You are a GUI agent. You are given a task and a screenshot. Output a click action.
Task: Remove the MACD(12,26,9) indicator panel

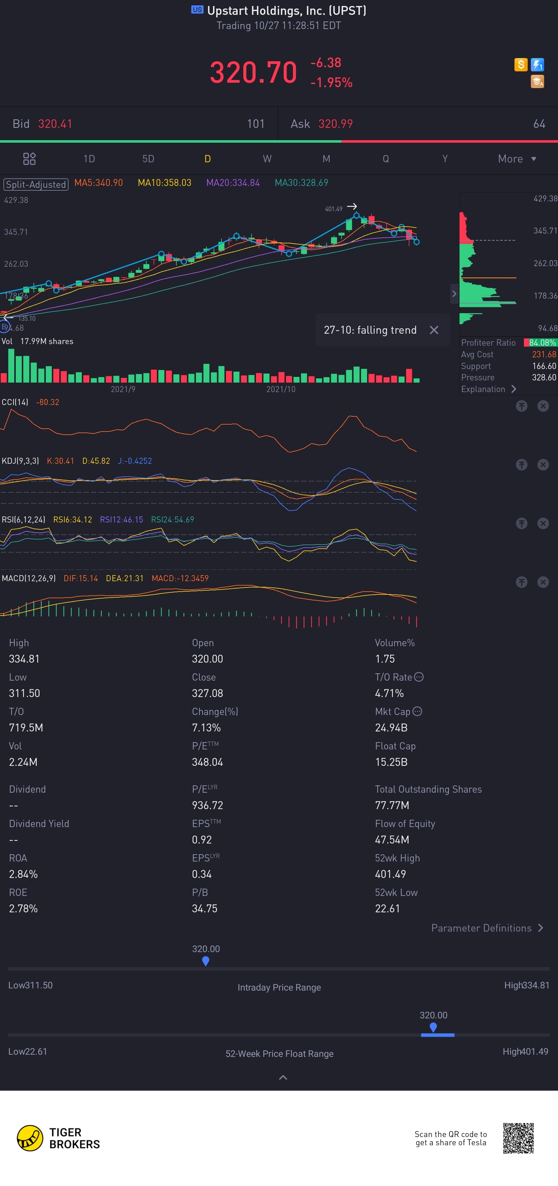pyautogui.click(x=543, y=582)
